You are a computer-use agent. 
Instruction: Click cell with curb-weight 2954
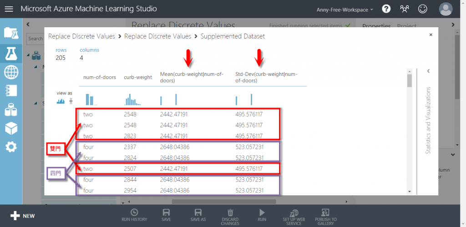coord(130,191)
